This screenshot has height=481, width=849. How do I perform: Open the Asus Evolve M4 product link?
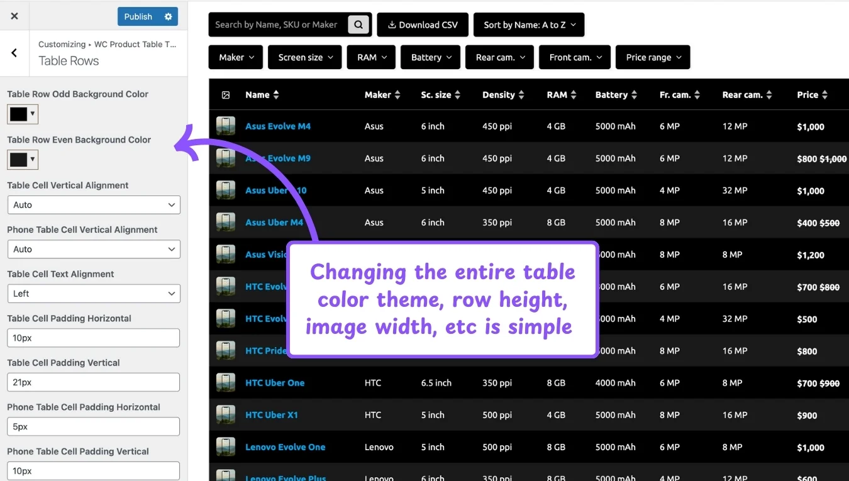click(278, 126)
